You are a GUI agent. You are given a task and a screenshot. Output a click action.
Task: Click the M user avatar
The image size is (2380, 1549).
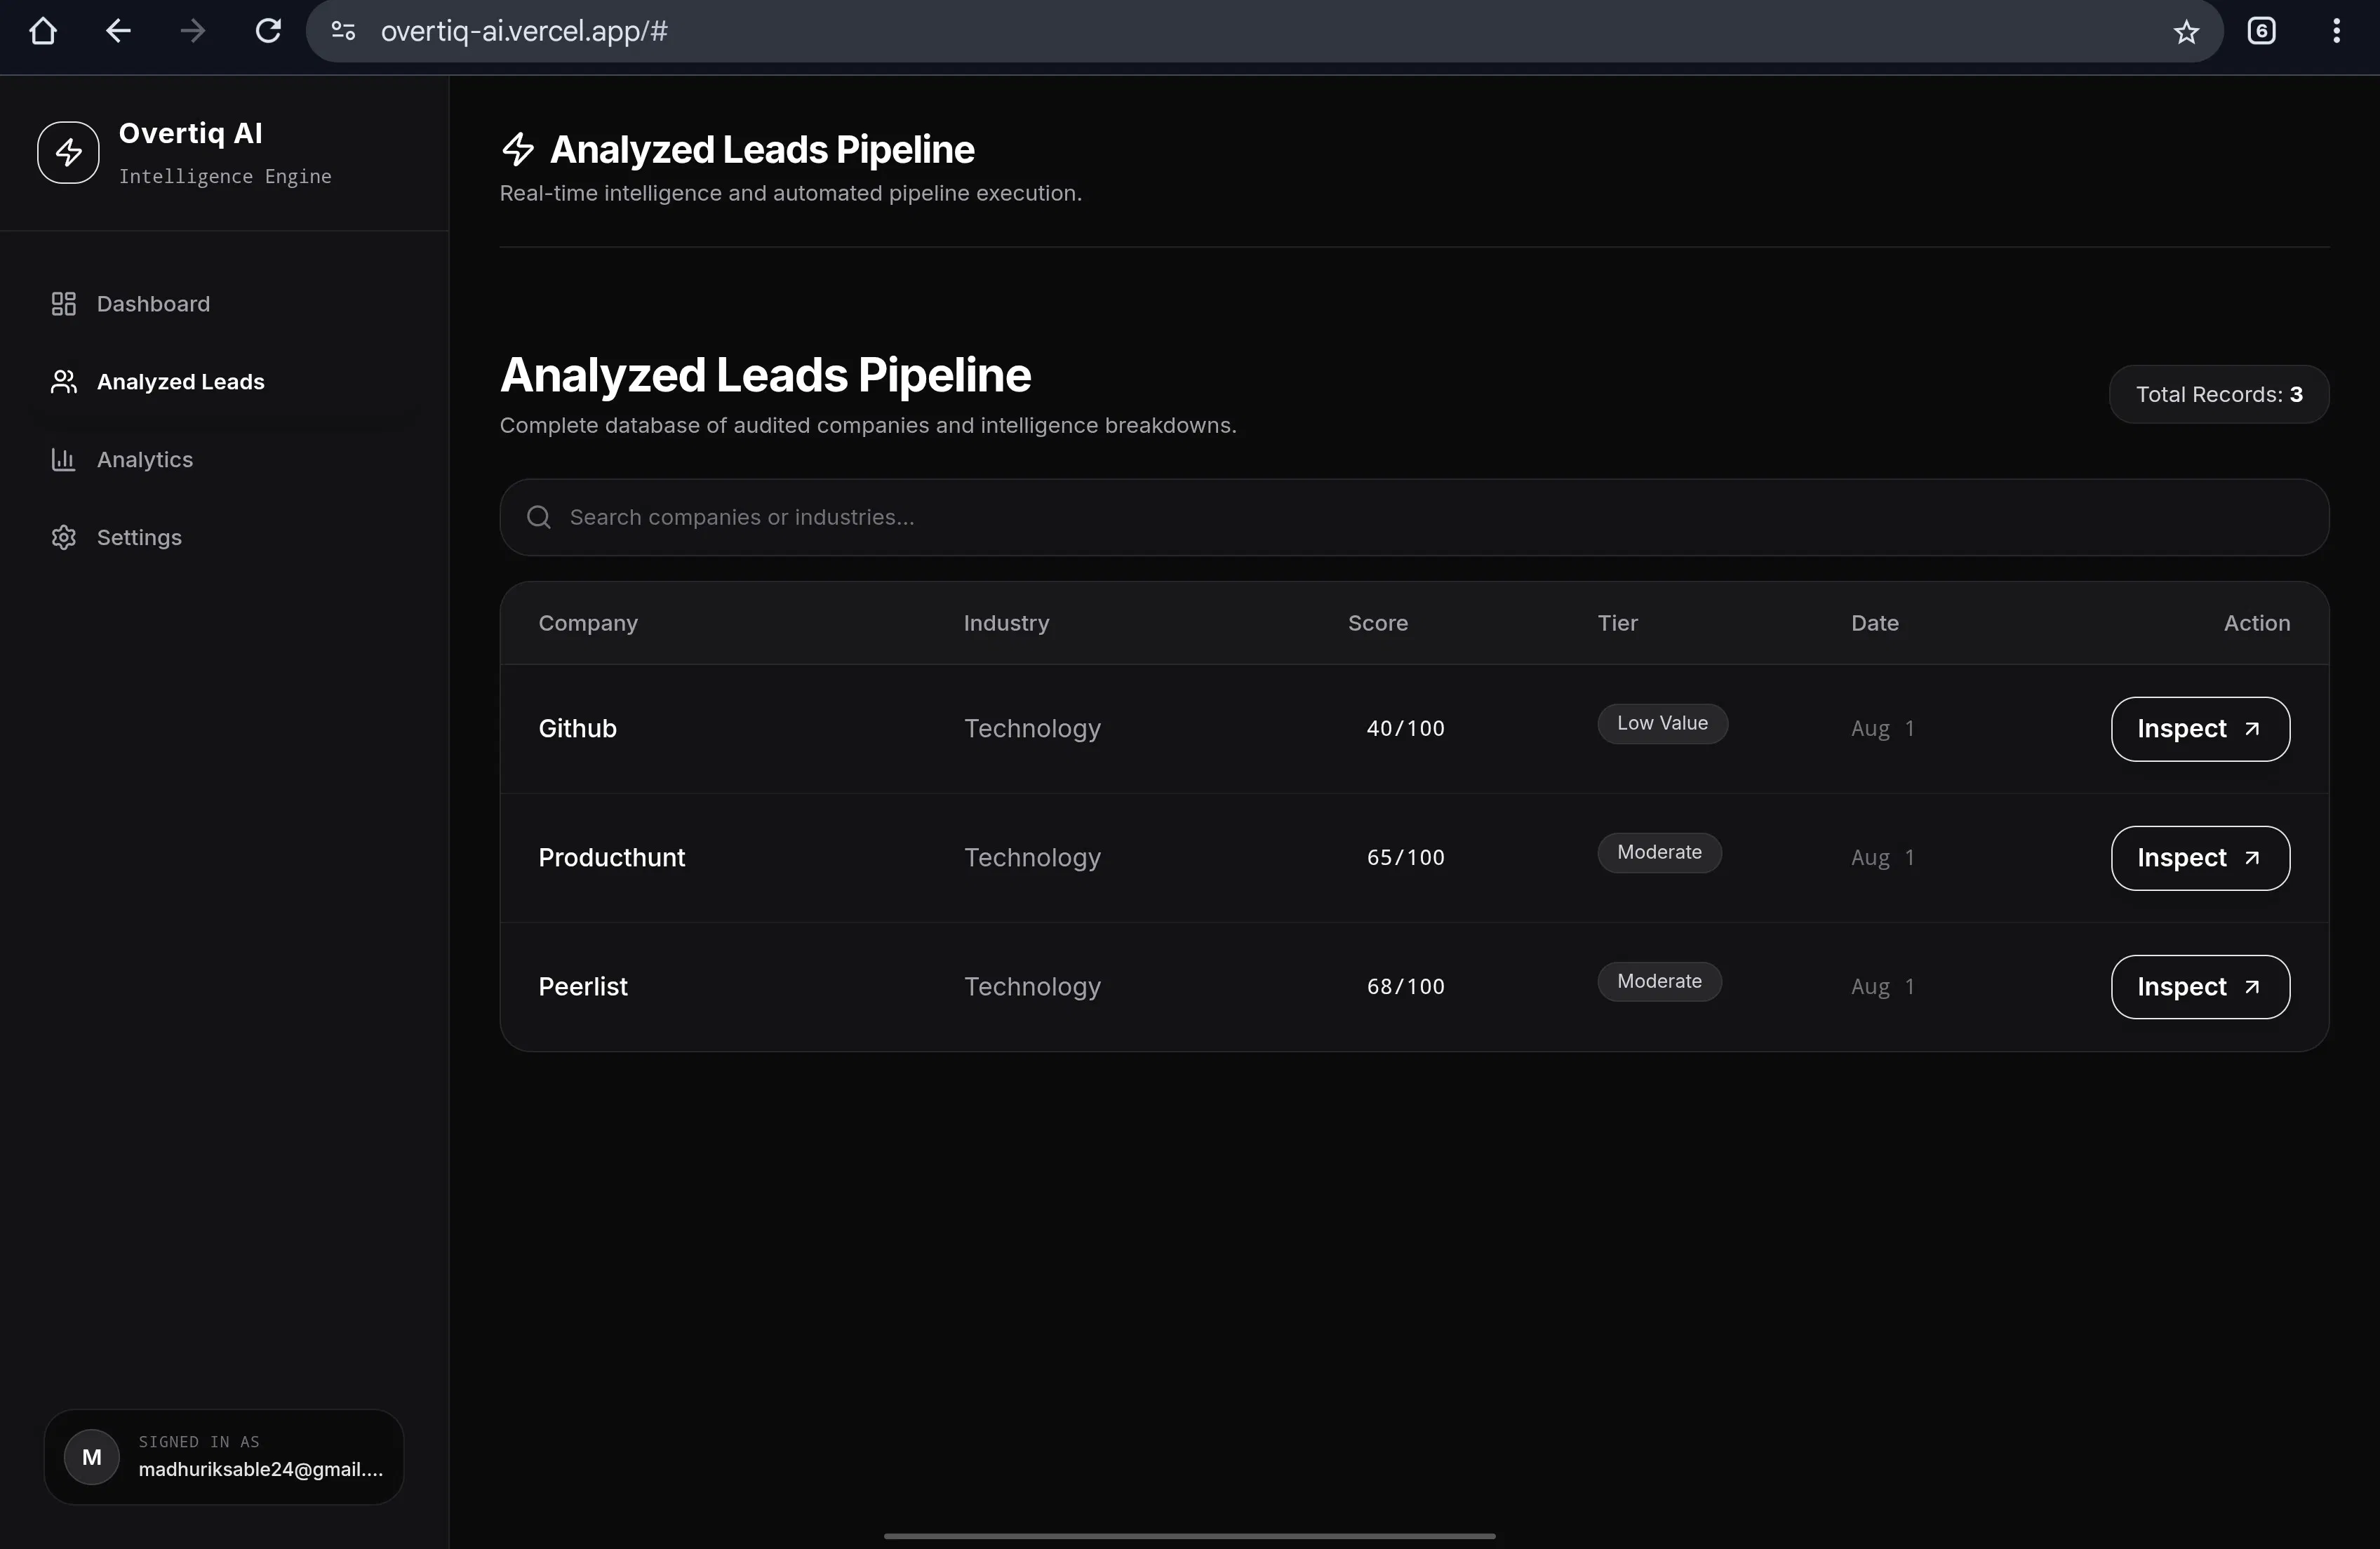pyautogui.click(x=92, y=1457)
